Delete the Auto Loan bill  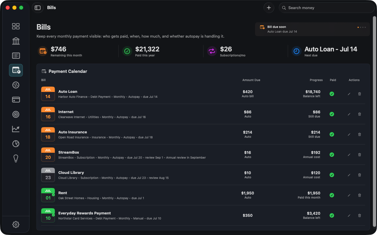[359, 94]
